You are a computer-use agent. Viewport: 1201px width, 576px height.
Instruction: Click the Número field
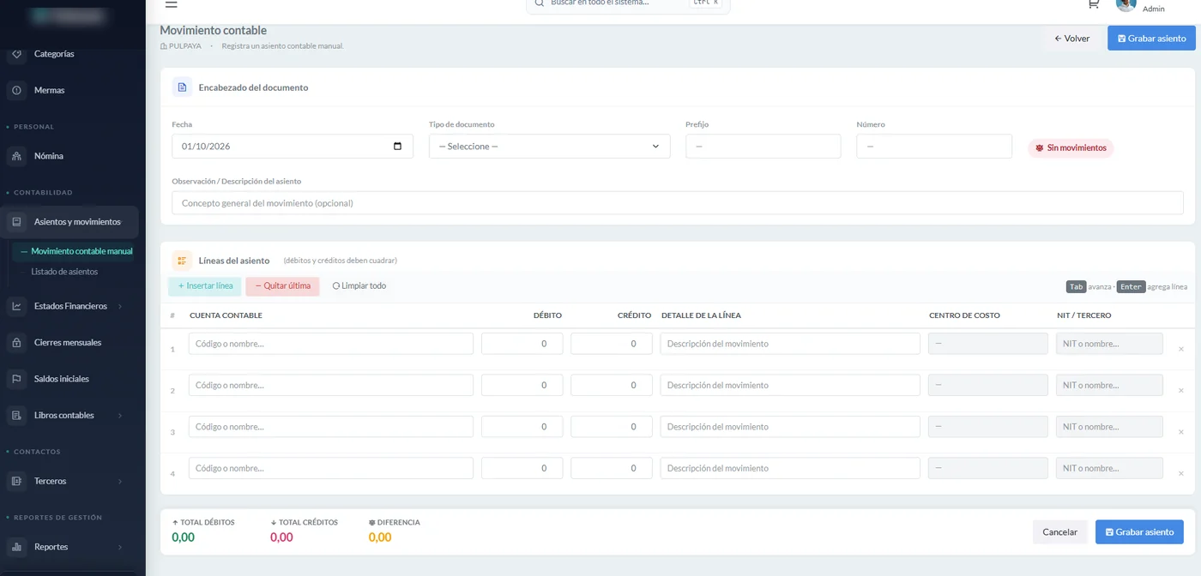[x=934, y=147]
